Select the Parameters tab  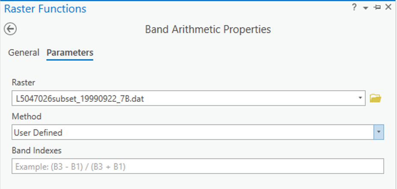pyautogui.click(x=70, y=53)
